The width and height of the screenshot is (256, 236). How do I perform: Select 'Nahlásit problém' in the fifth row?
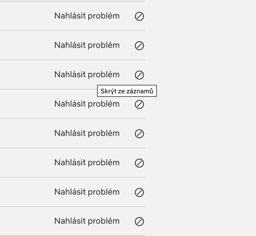87,133
